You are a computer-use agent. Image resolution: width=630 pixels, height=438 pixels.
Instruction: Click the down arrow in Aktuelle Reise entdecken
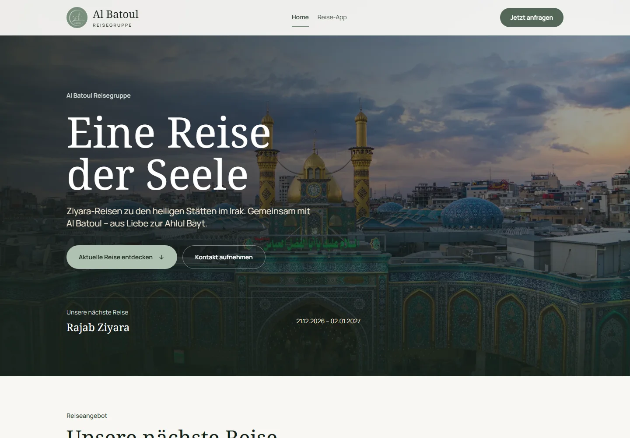point(161,257)
